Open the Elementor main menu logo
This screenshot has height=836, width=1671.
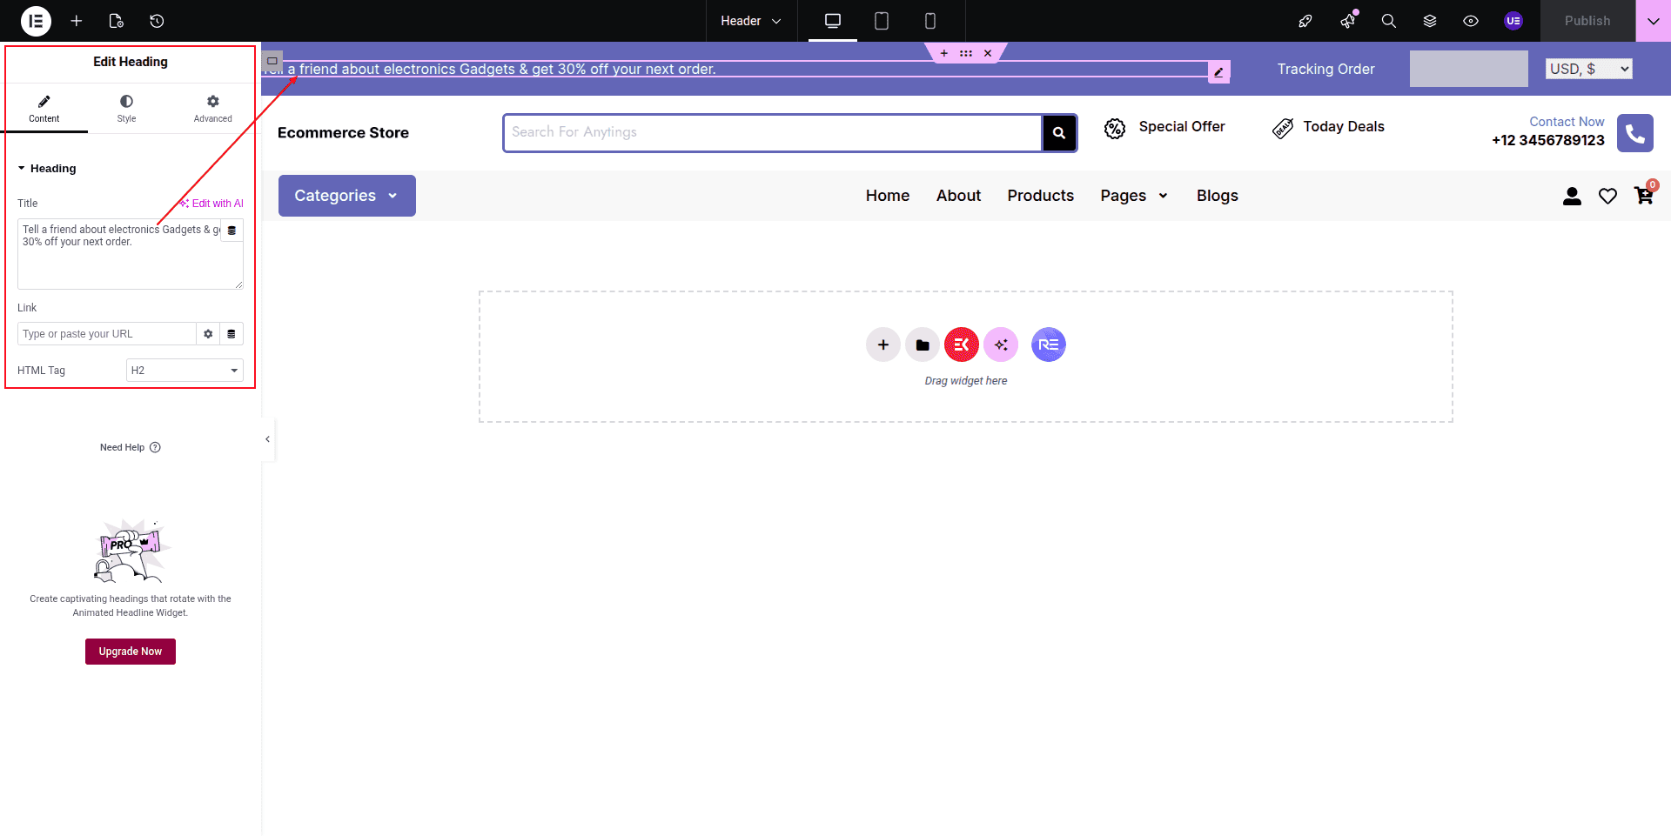point(36,21)
